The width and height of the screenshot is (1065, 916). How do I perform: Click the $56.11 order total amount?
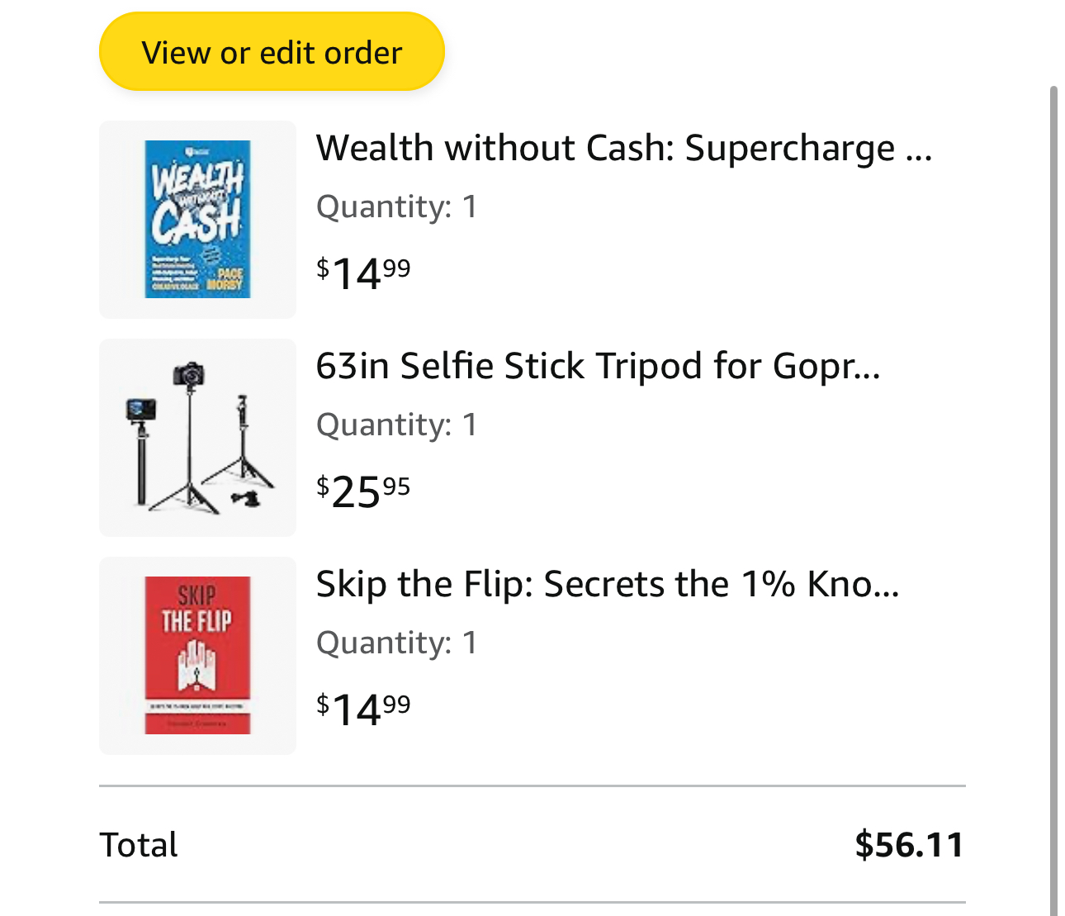(x=909, y=845)
